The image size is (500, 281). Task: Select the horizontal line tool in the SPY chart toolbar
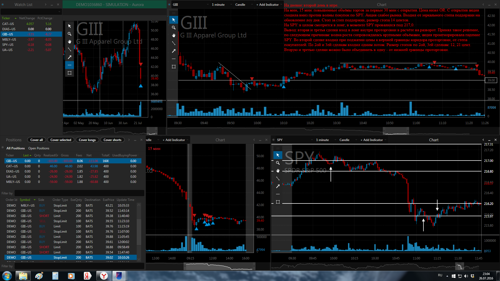278,194
